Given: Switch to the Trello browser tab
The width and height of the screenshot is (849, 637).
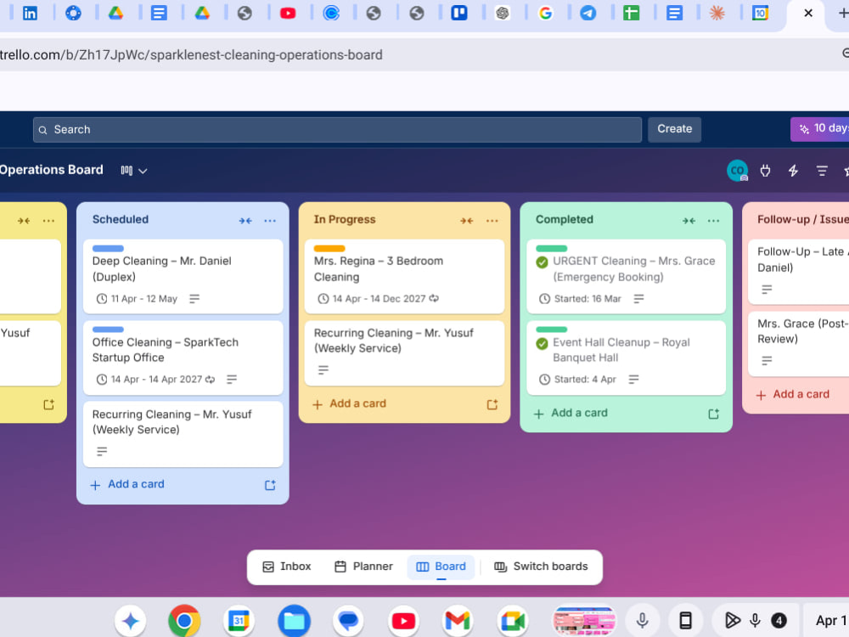Looking at the screenshot, I should point(459,13).
